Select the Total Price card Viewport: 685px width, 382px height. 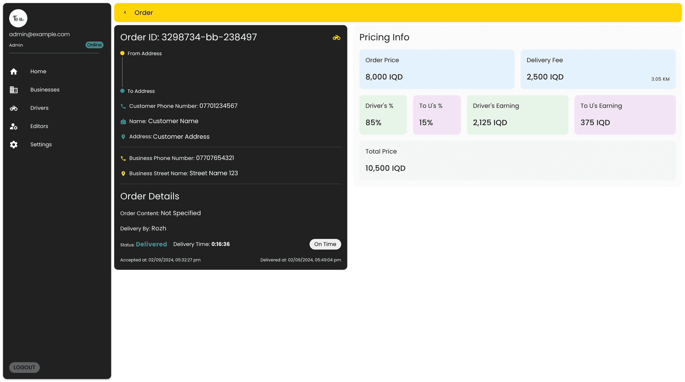517,161
